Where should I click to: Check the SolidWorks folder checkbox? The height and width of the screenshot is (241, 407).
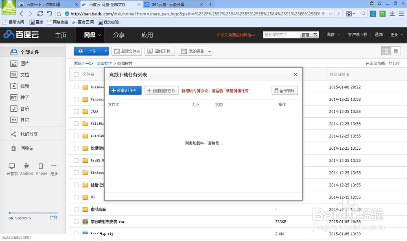coord(77,124)
